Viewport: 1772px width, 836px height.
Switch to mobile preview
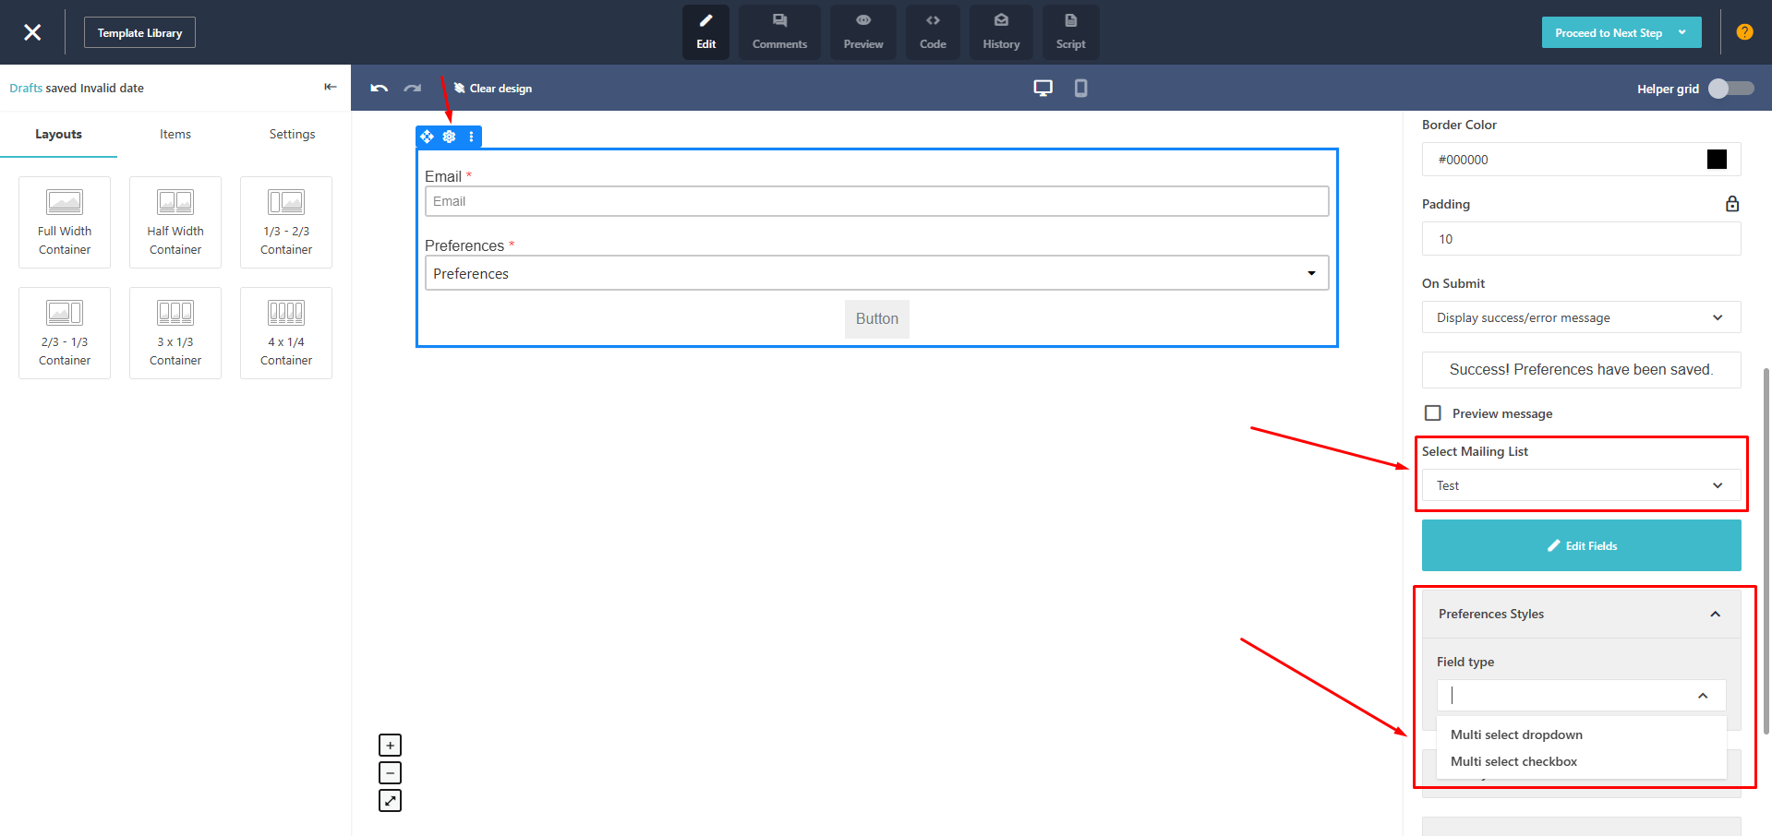point(1080,88)
